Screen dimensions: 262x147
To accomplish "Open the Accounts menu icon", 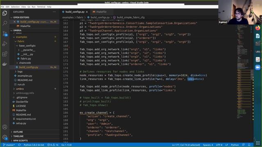I will (5, 127).
